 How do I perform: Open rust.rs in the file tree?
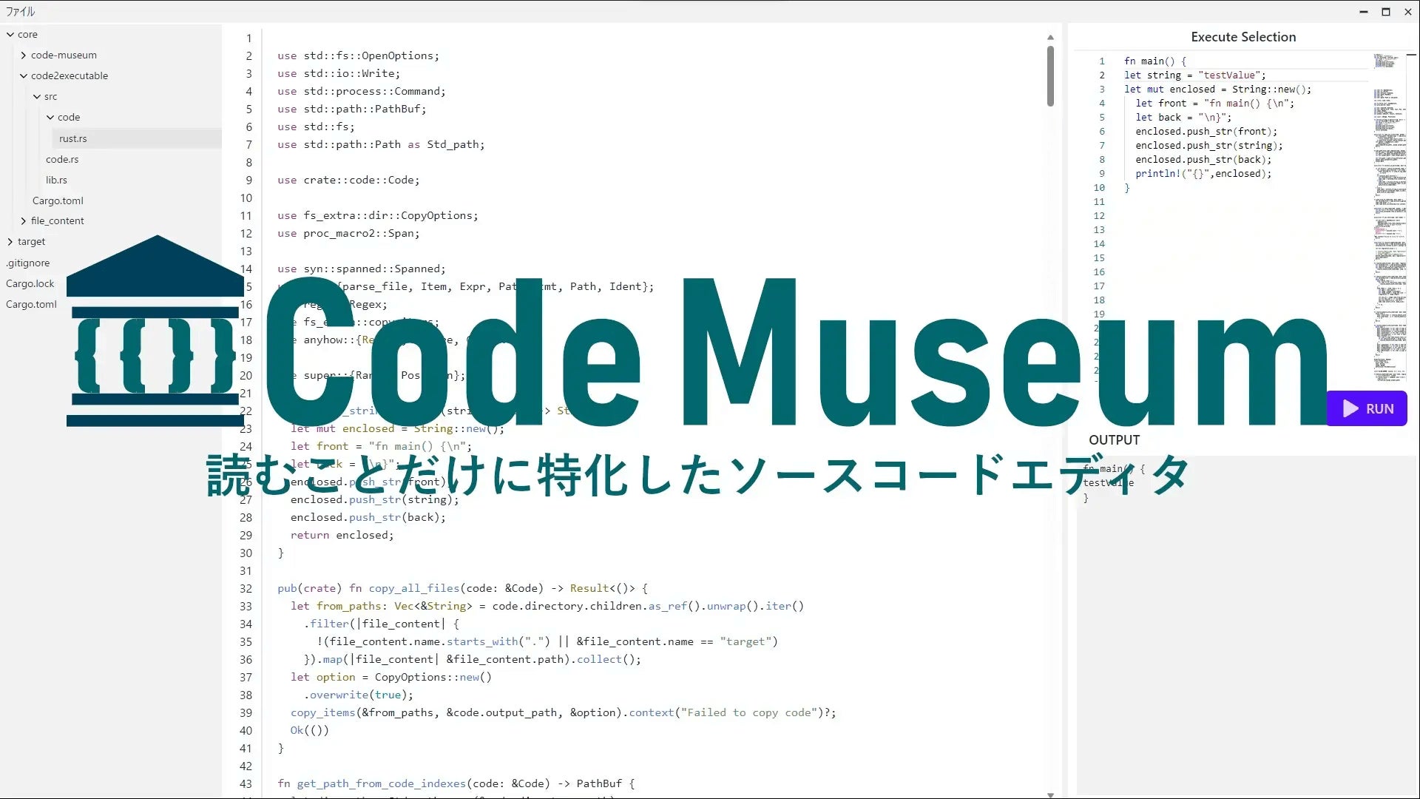(73, 138)
